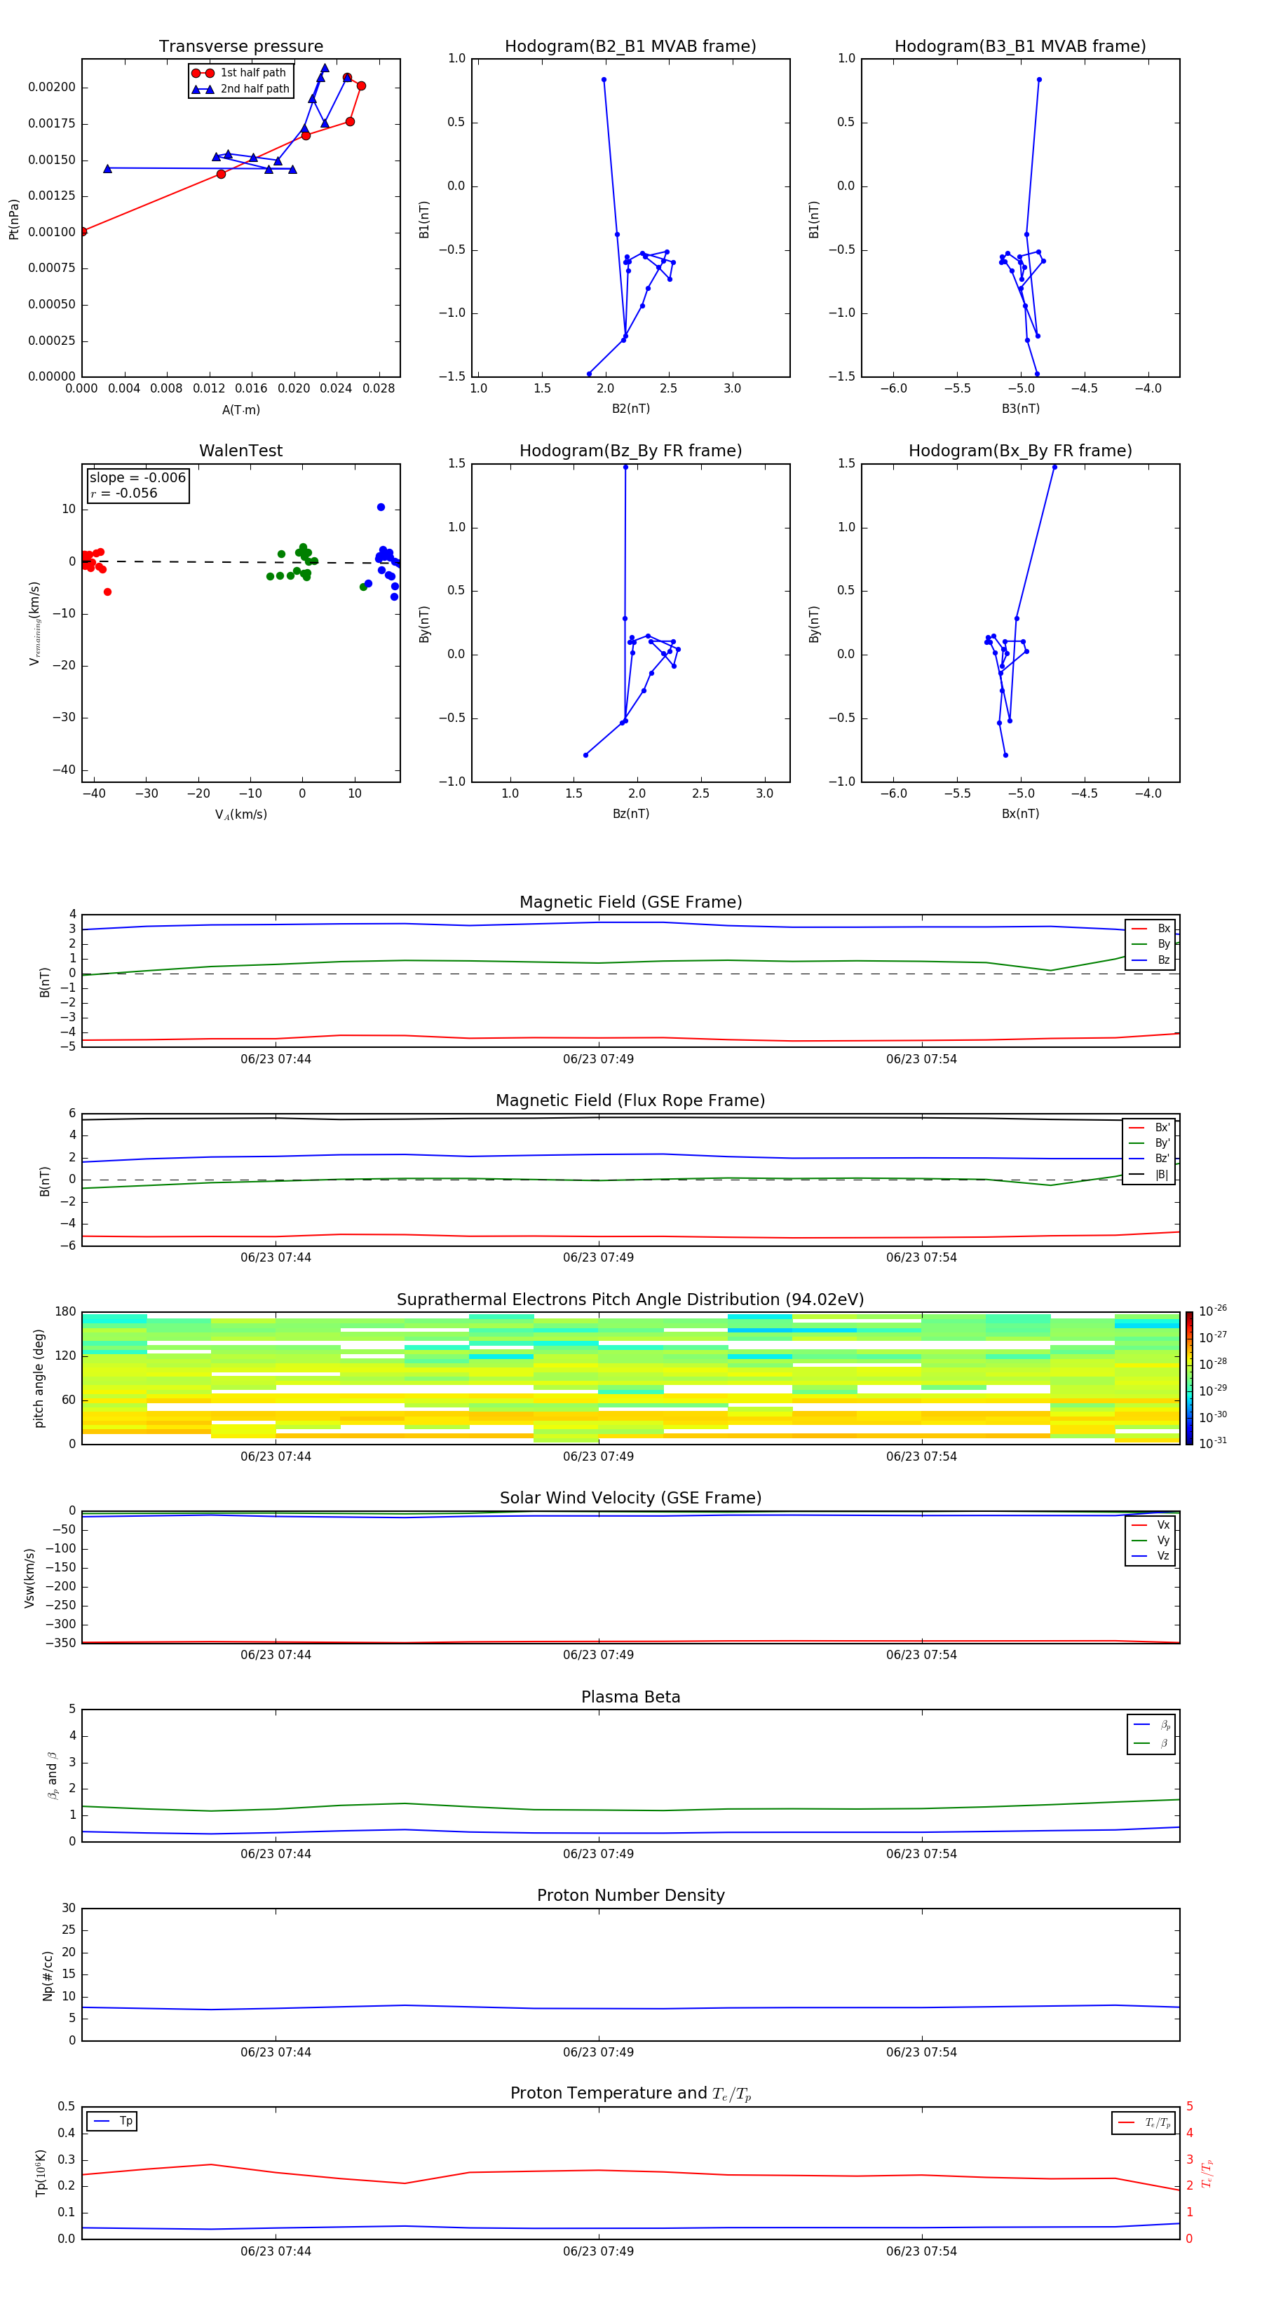Click the "Magnetic Field (Flux Rope Frame)" title
Image resolution: width=1262 pixels, height=2313 pixels.
point(630,1101)
